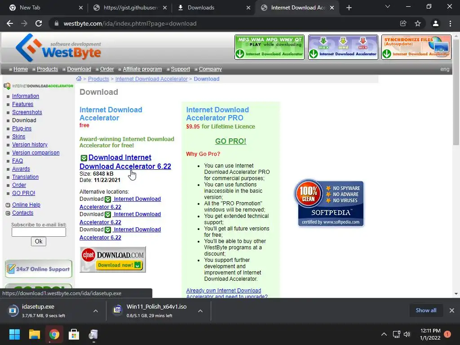Click the address bar URL
Viewport: 460px width, 345px height.
pyautogui.click(x=130, y=23)
